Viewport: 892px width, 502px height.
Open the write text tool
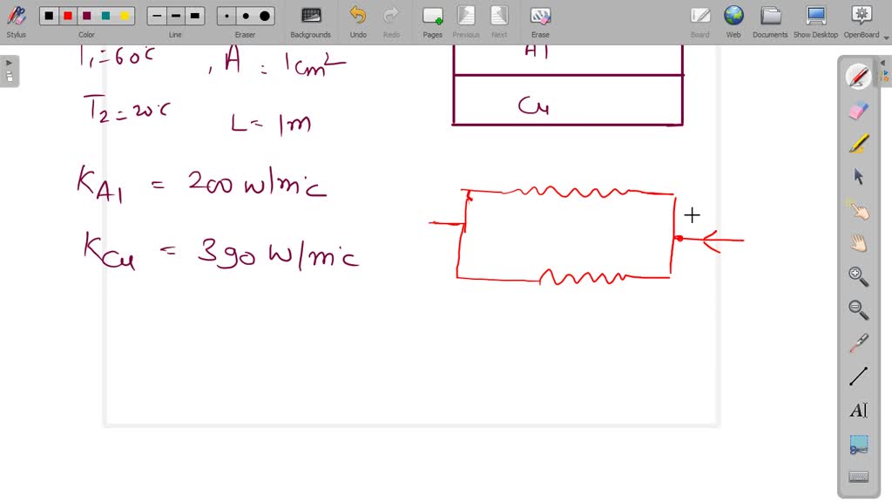pyautogui.click(x=858, y=410)
